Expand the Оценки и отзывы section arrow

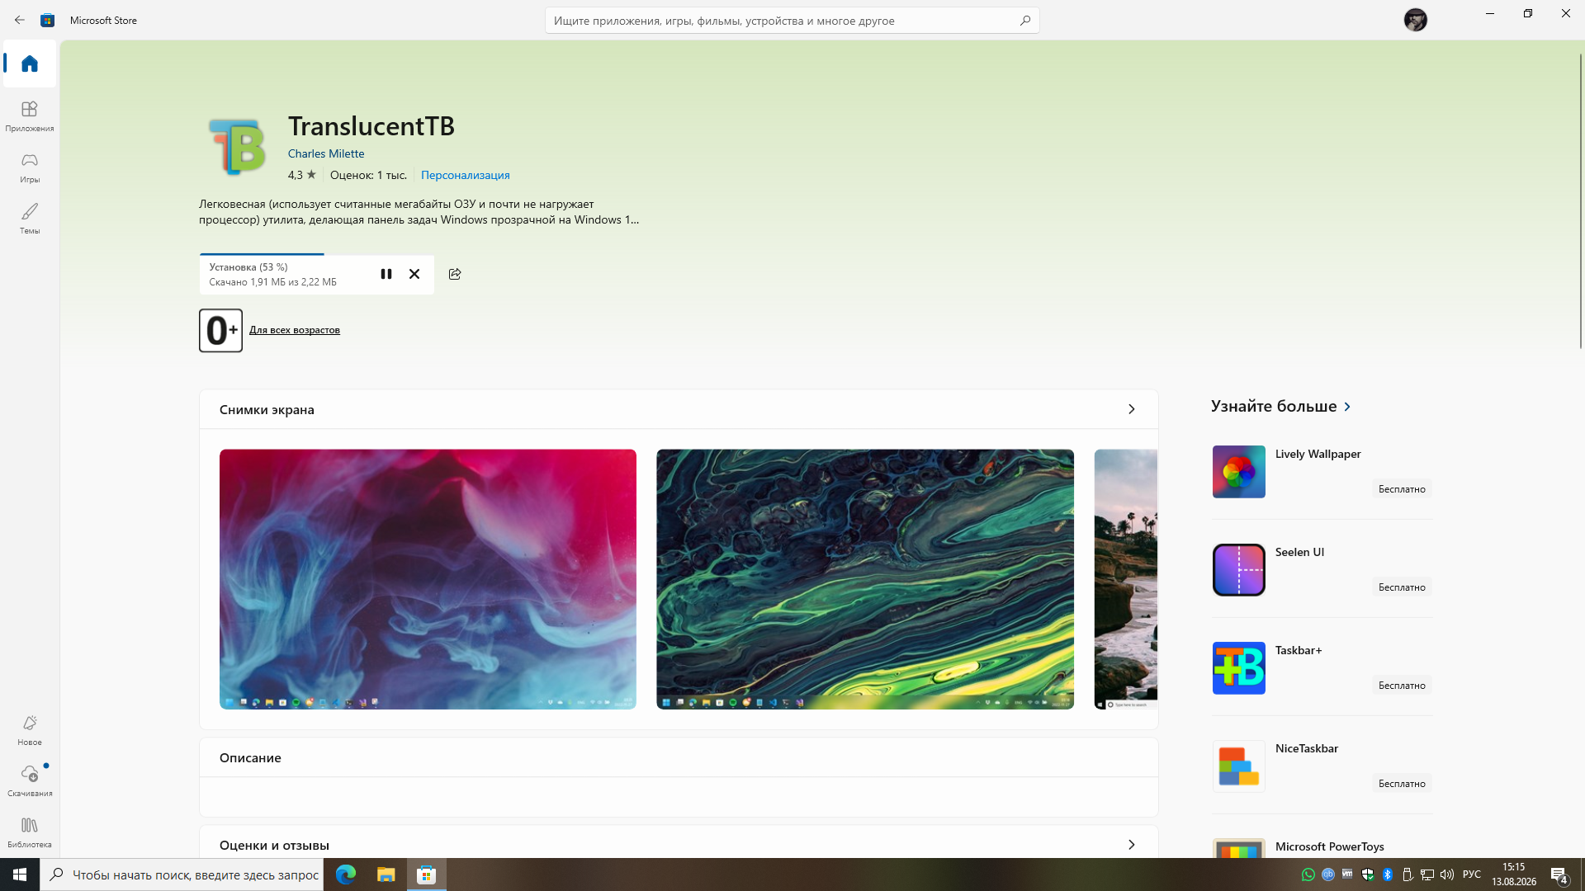(x=1132, y=845)
